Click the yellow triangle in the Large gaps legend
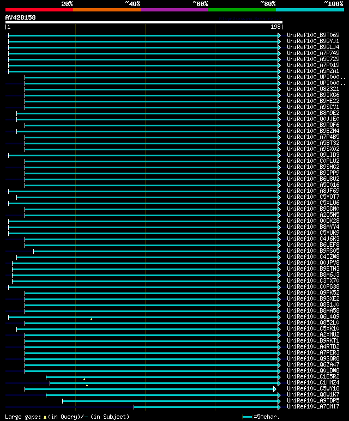 point(45,417)
